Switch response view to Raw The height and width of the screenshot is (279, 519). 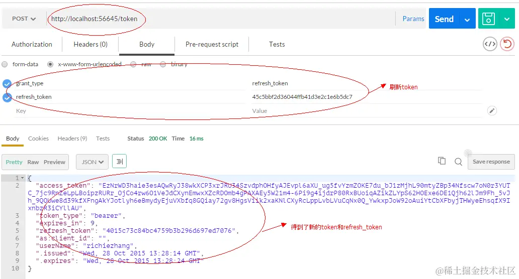pyautogui.click(x=33, y=162)
